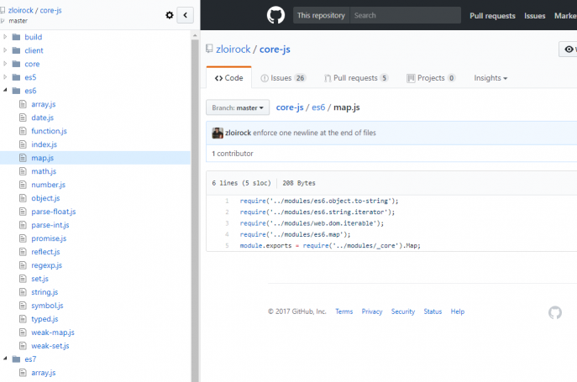Expand the es5 folder arrow

point(5,77)
